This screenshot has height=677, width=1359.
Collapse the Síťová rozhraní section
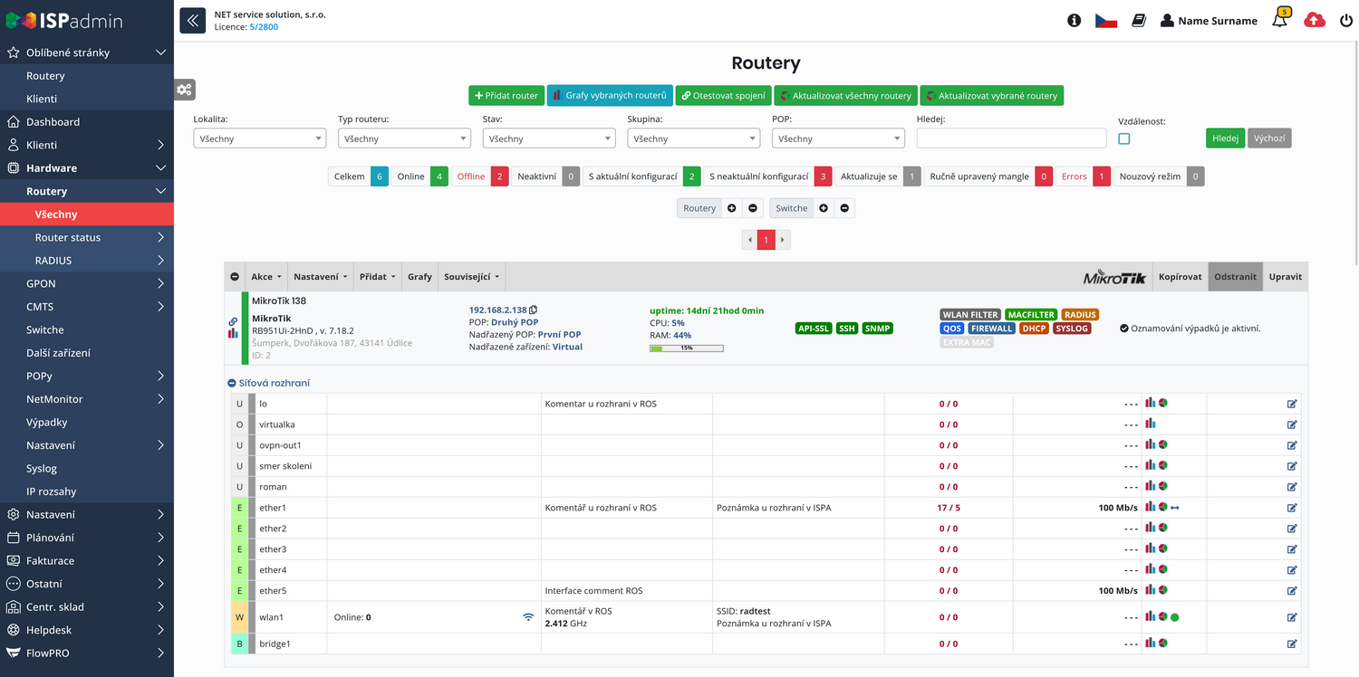232,383
